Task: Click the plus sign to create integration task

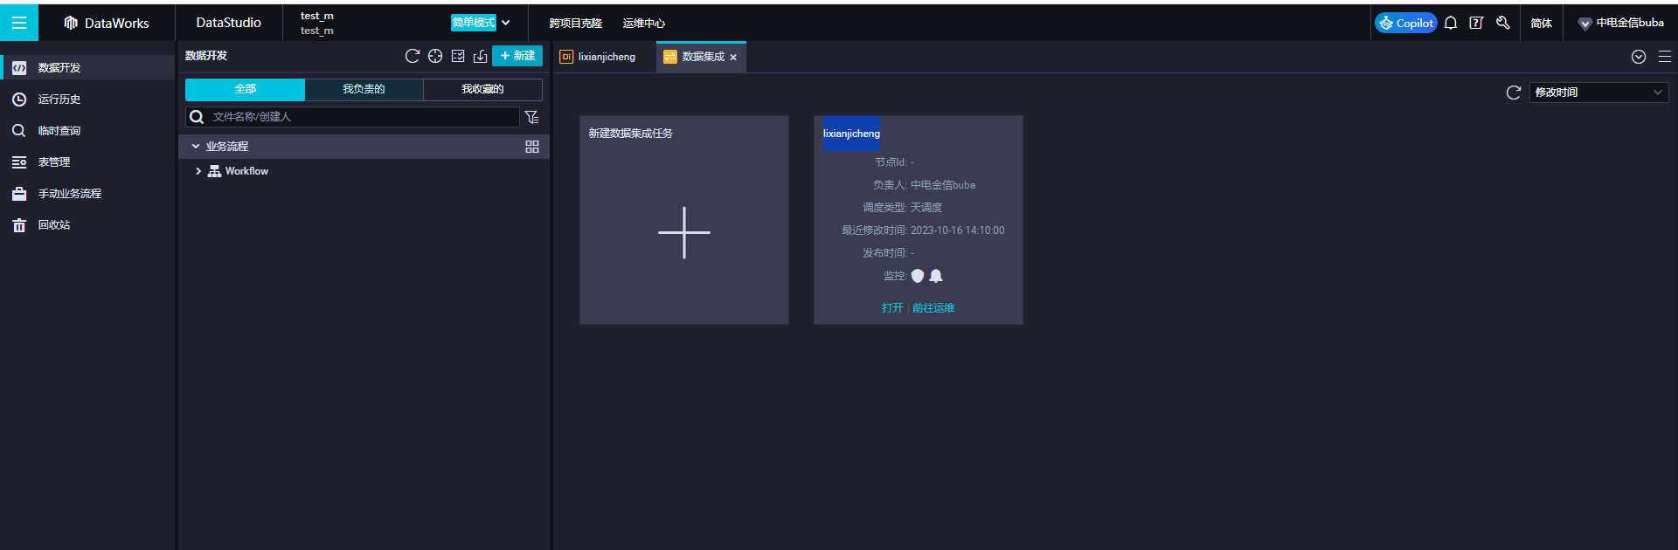Action: [684, 232]
